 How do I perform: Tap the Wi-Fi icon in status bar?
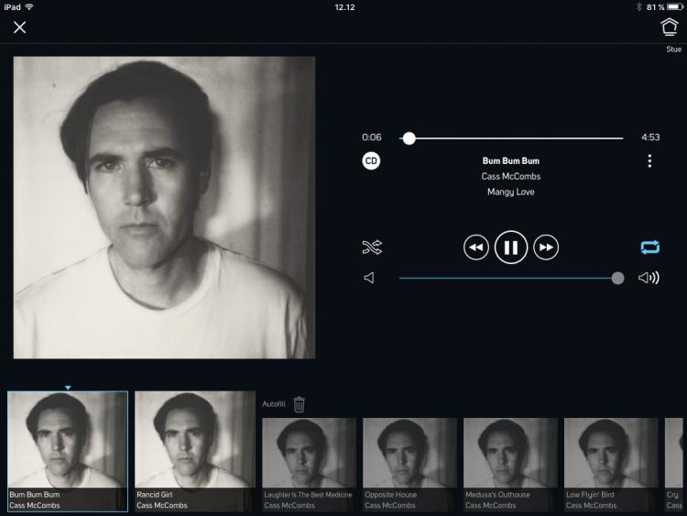point(29,7)
